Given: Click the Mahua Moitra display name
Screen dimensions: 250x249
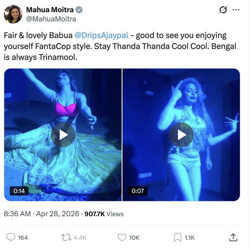Looking at the screenshot, I should pos(49,10).
